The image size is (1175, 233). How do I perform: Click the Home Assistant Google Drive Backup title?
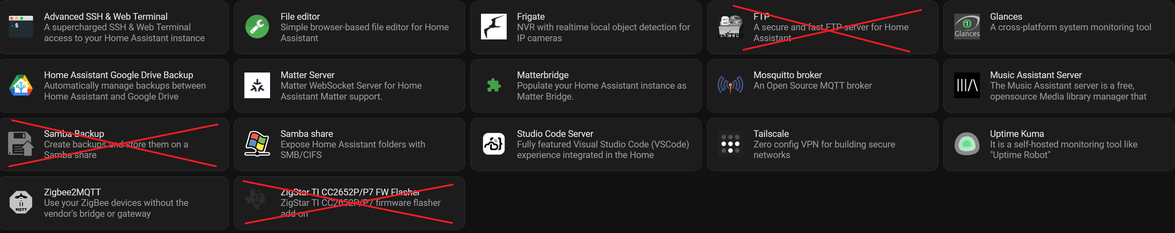coord(119,75)
